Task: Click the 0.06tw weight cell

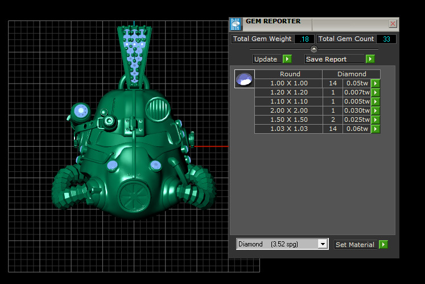Action: pyautogui.click(x=357, y=129)
